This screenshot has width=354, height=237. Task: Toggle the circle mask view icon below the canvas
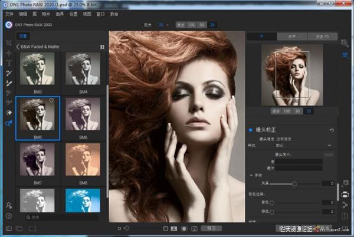click(x=185, y=228)
